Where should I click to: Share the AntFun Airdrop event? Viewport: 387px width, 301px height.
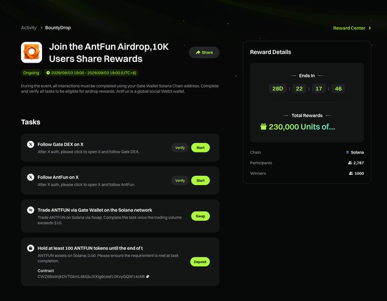tap(204, 52)
